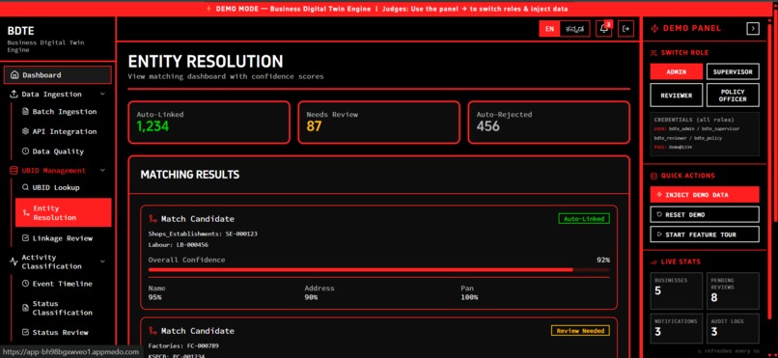Click the Pending Reviews live stat tile
Image resolution: width=778 pixels, height=358 pixels.
click(733, 291)
